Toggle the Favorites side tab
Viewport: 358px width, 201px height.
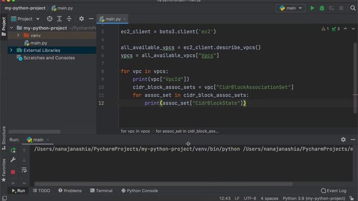click(4, 170)
